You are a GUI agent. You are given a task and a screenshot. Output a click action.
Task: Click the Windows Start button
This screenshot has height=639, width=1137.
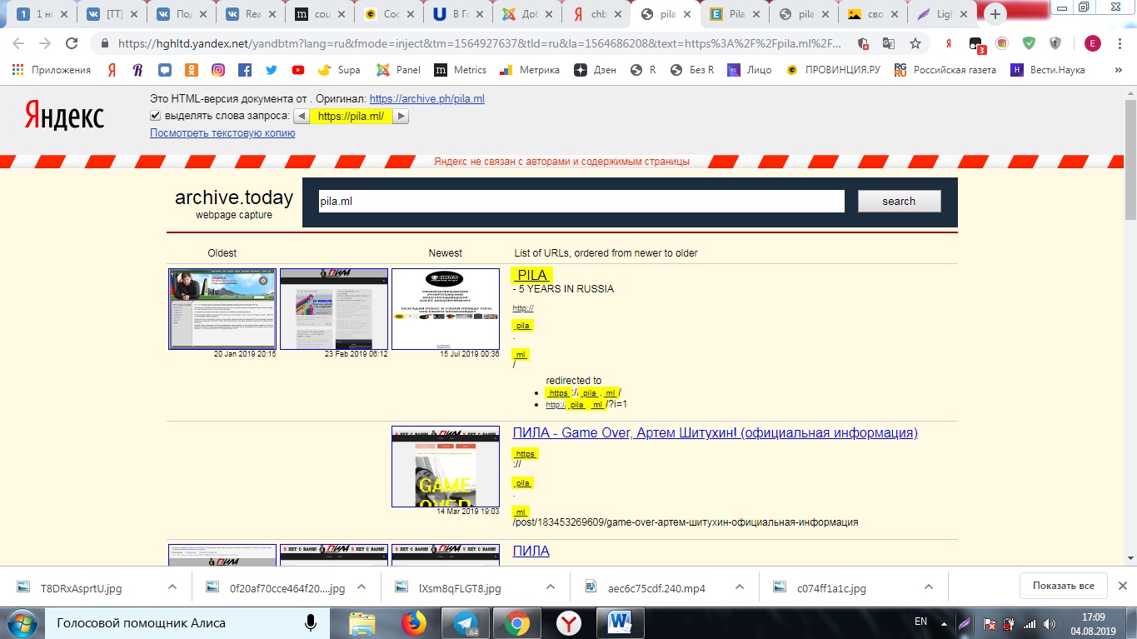click(21, 622)
